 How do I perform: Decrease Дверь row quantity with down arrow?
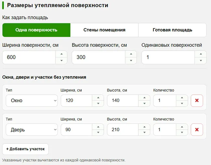coord(182,133)
